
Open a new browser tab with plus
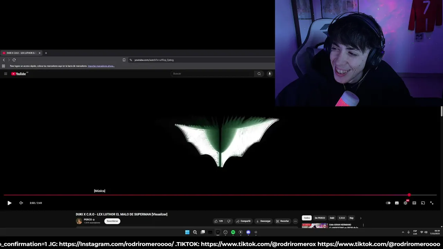coord(46,53)
